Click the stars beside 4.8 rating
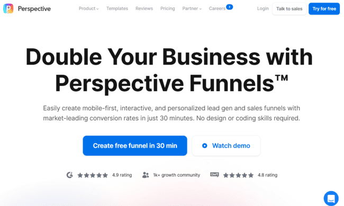This screenshot has height=206, width=344. tap(238, 175)
